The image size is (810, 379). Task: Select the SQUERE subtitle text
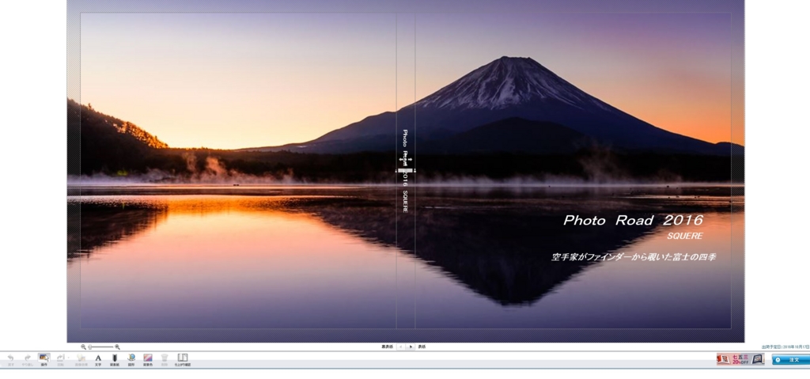[684, 236]
